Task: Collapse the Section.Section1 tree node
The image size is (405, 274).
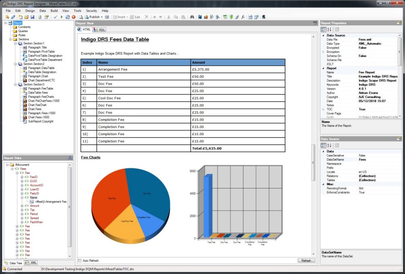Action: coord(15,43)
